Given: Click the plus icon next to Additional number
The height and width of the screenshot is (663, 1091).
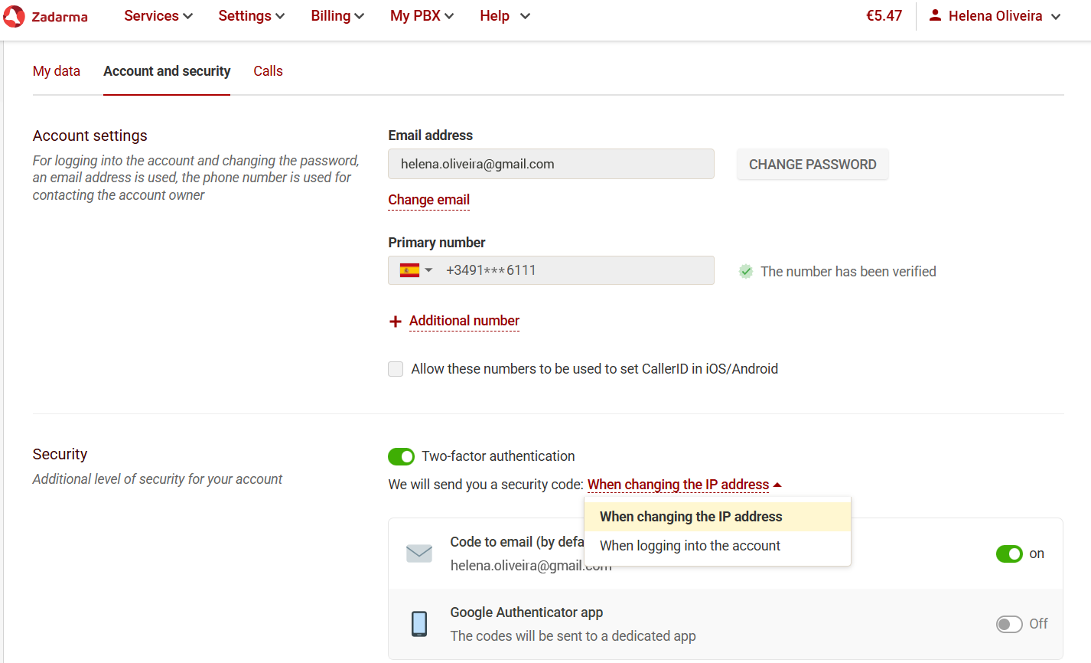Looking at the screenshot, I should point(395,322).
